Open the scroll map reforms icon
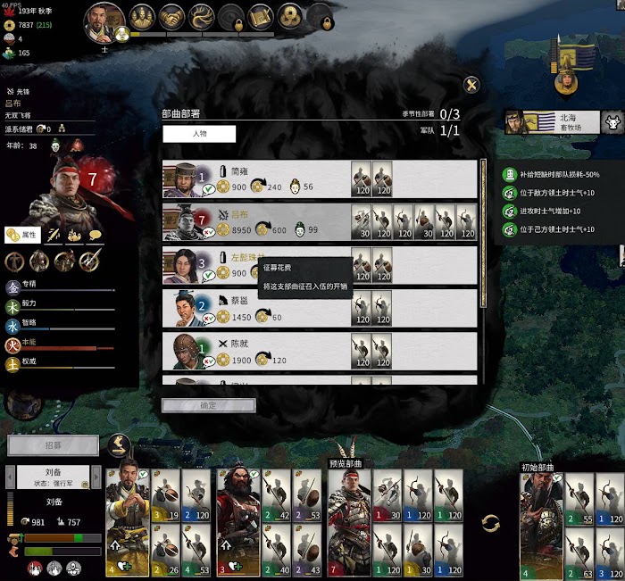625x581 pixels. pos(260,17)
